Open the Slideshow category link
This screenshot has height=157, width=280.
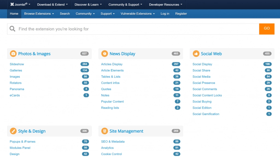point(17,64)
